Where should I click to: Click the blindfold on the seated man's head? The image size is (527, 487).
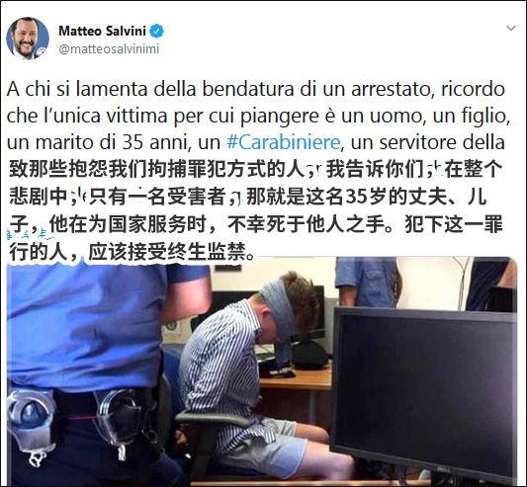click(279, 307)
